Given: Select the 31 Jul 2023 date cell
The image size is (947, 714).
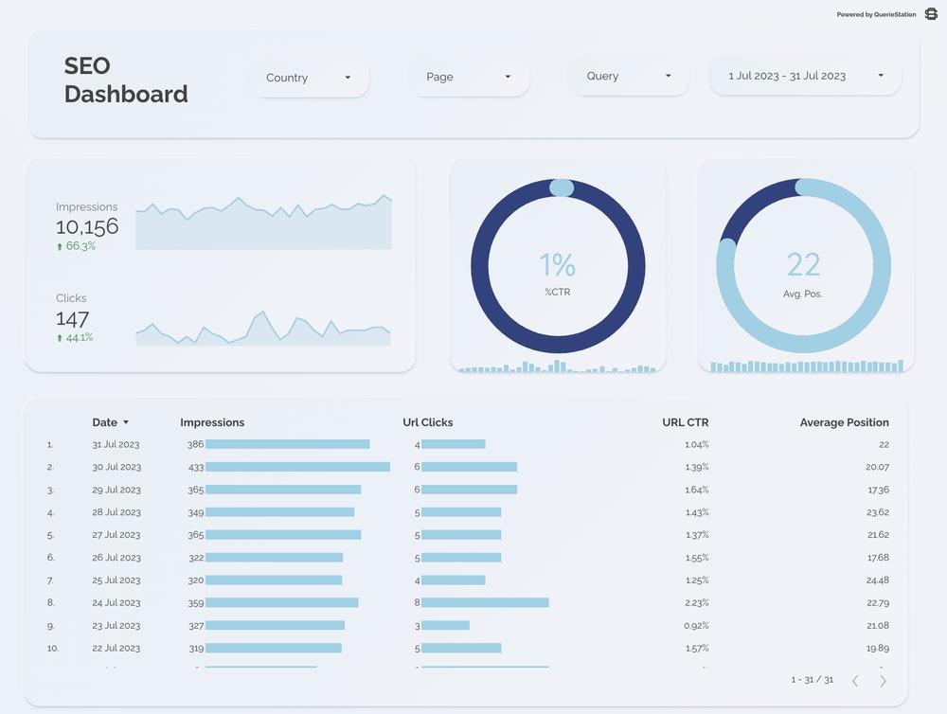Looking at the screenshot, I should coord(116,444).
